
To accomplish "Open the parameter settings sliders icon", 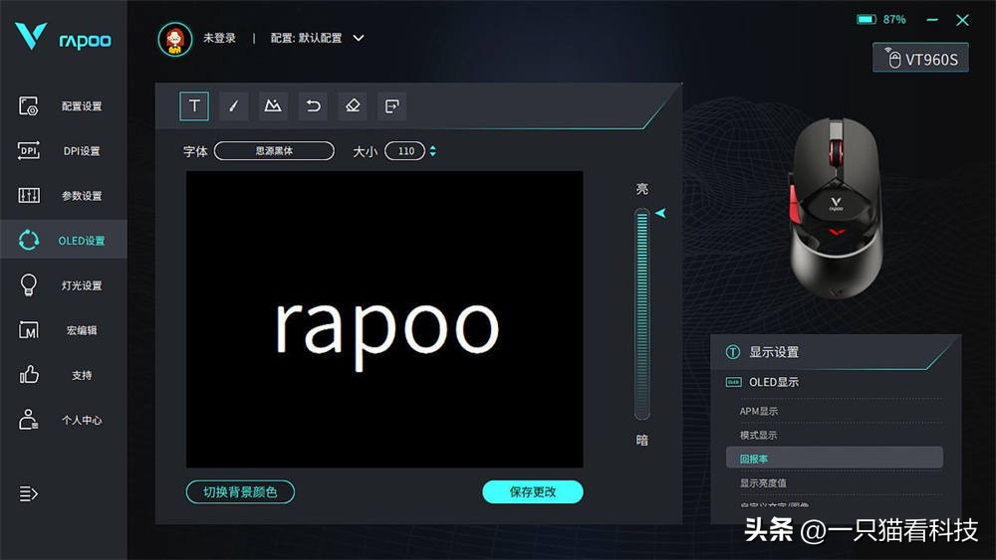I will [x=29, y=195].
